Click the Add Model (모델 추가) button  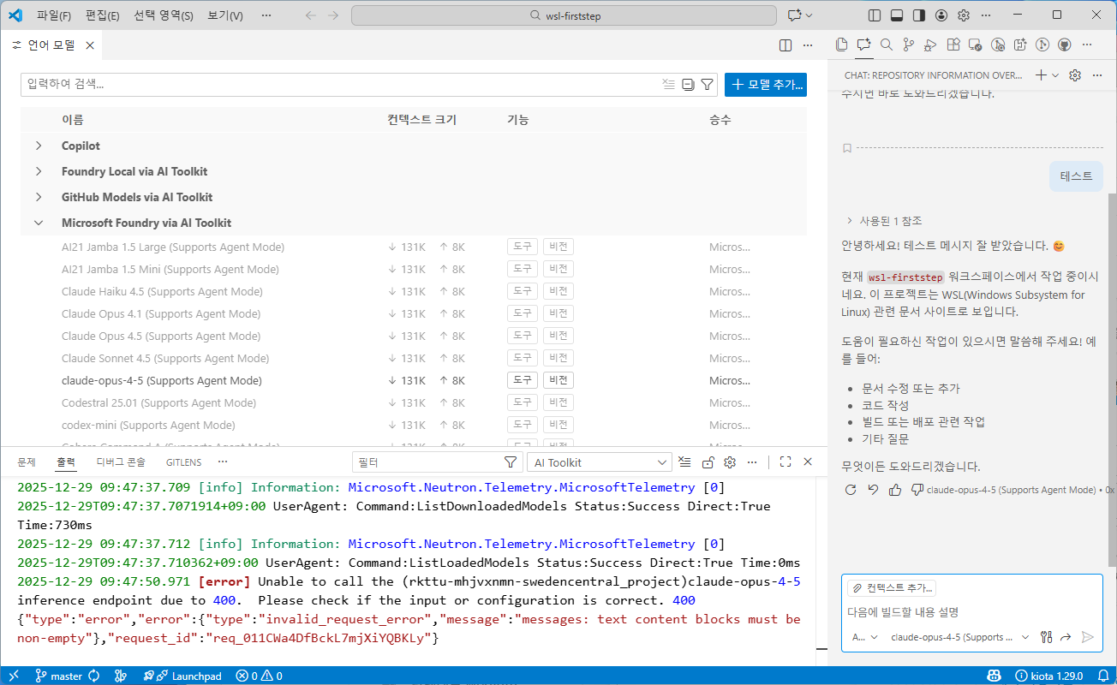(x=766, y=84)
